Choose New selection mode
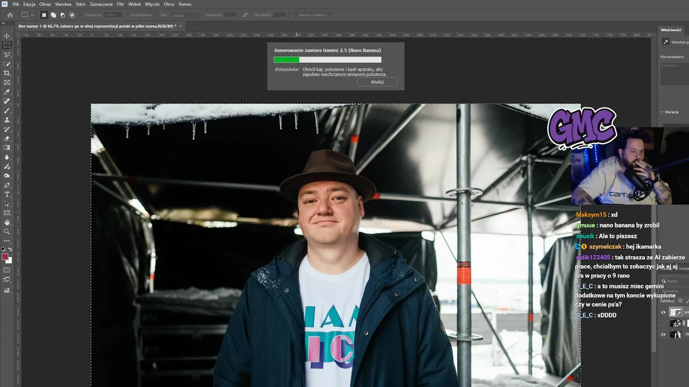This screenshot has width=689, height=387. (x=44, y=15)
